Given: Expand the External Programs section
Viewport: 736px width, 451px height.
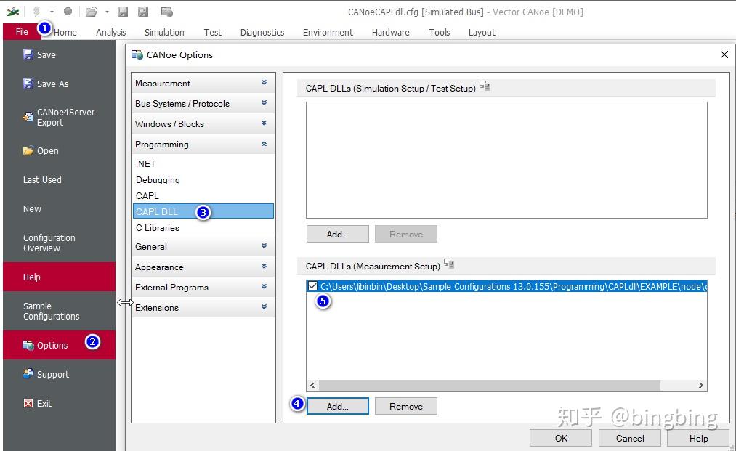Looking at the screenshot, I should [x=203, y=287].
